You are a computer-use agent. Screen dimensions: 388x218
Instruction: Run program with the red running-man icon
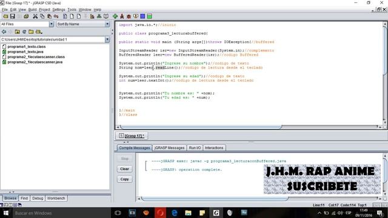point(122,16)
